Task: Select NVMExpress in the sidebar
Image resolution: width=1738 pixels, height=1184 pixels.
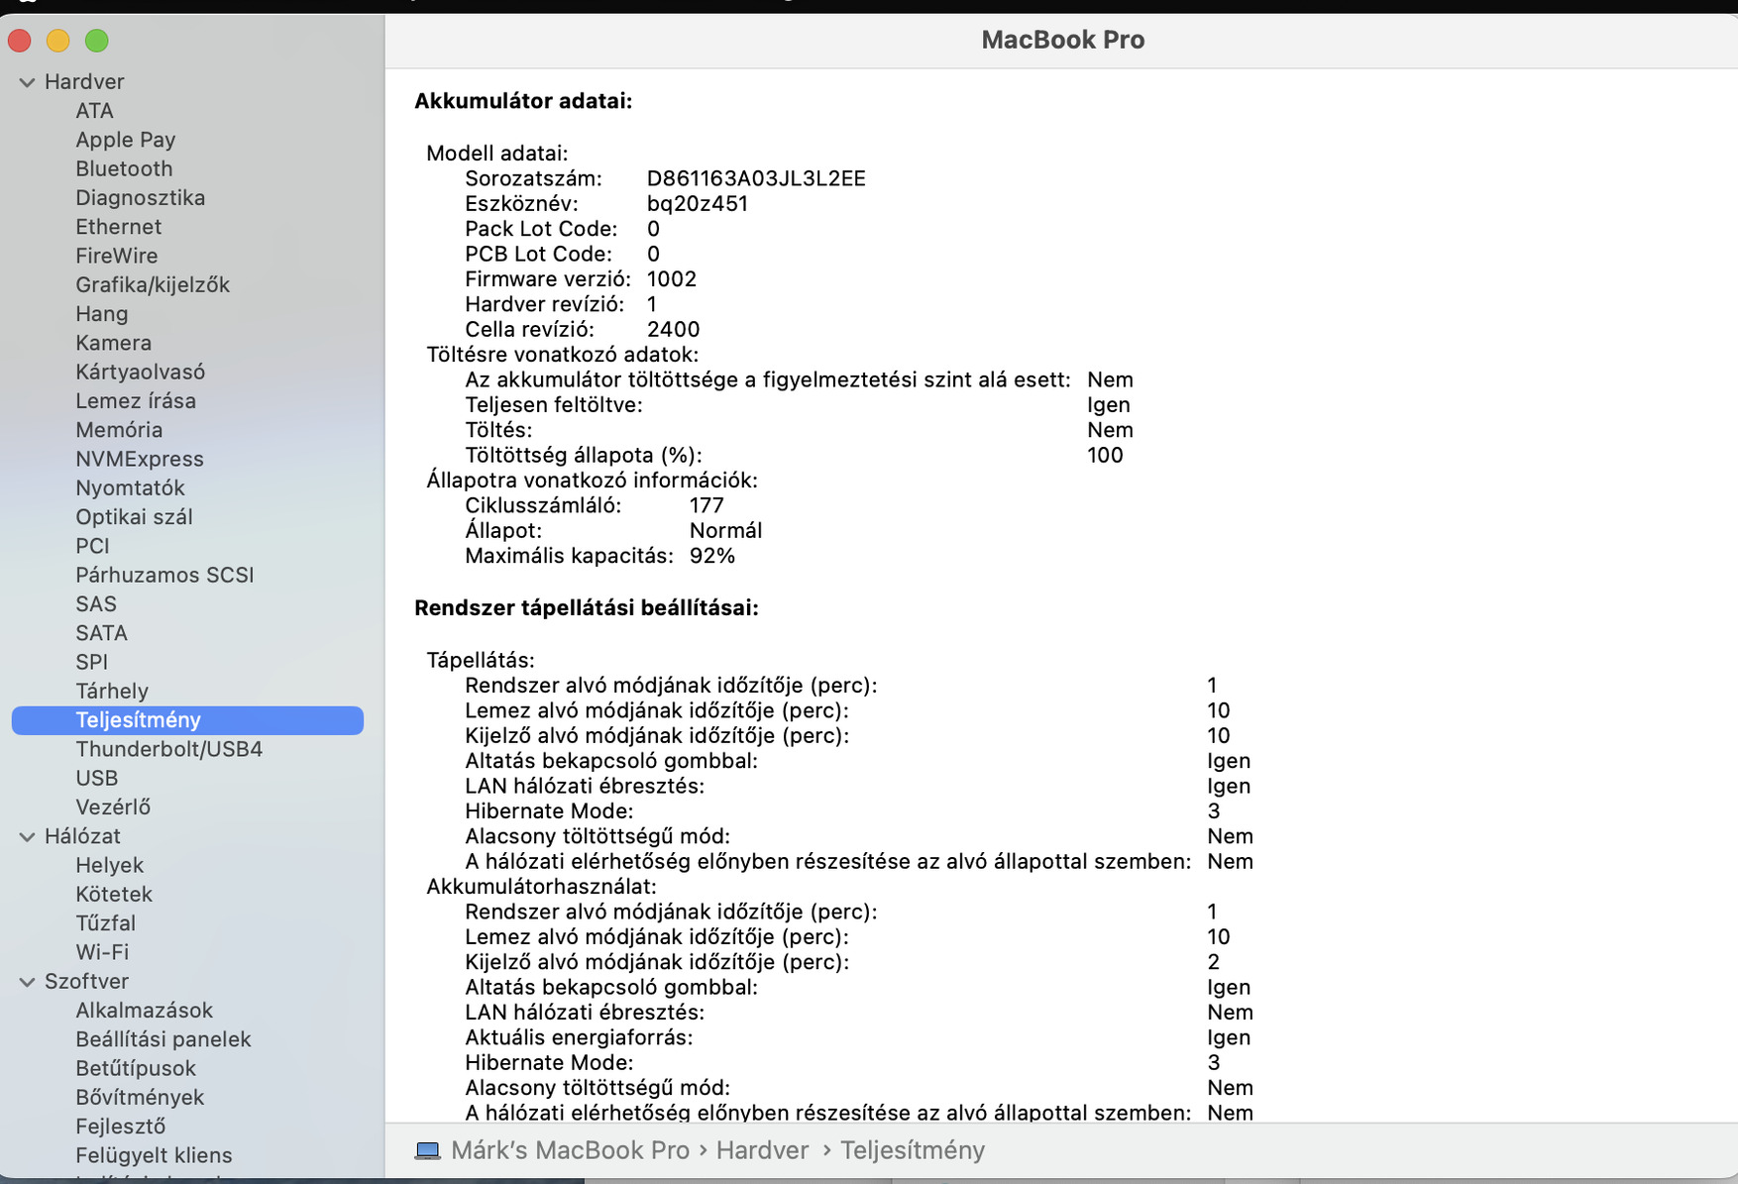Action: coord(140,459)
